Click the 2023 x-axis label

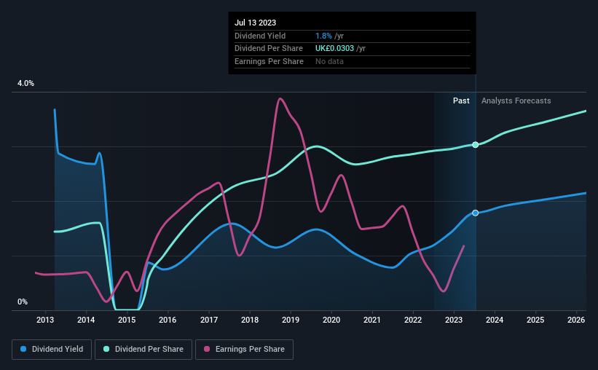click(454, 320)
